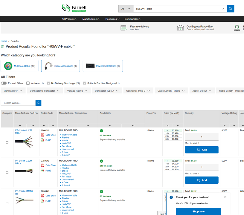Check the In stock checkbox

(x=28, y=83)
